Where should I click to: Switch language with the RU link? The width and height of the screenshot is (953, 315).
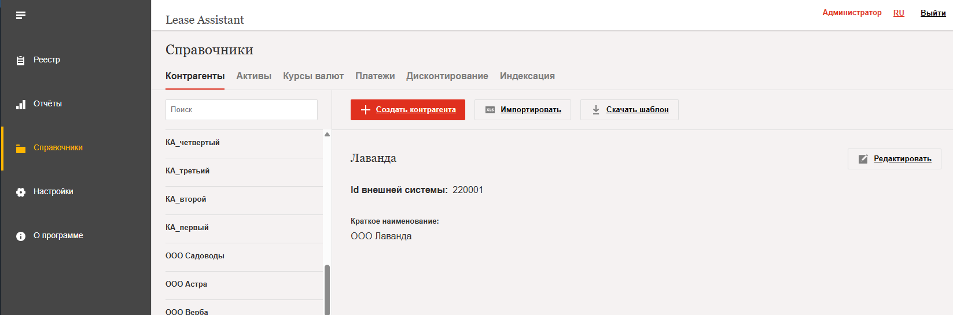click(x=899, y=13)
